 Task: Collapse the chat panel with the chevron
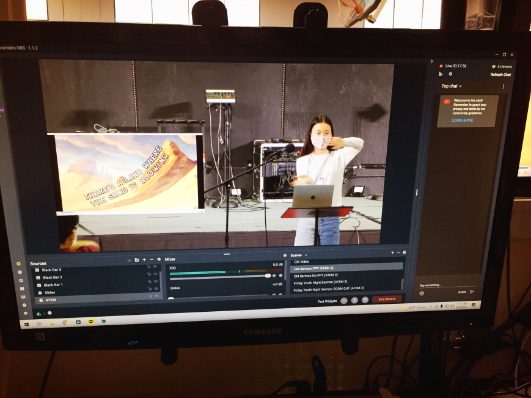tap(431, 61)
